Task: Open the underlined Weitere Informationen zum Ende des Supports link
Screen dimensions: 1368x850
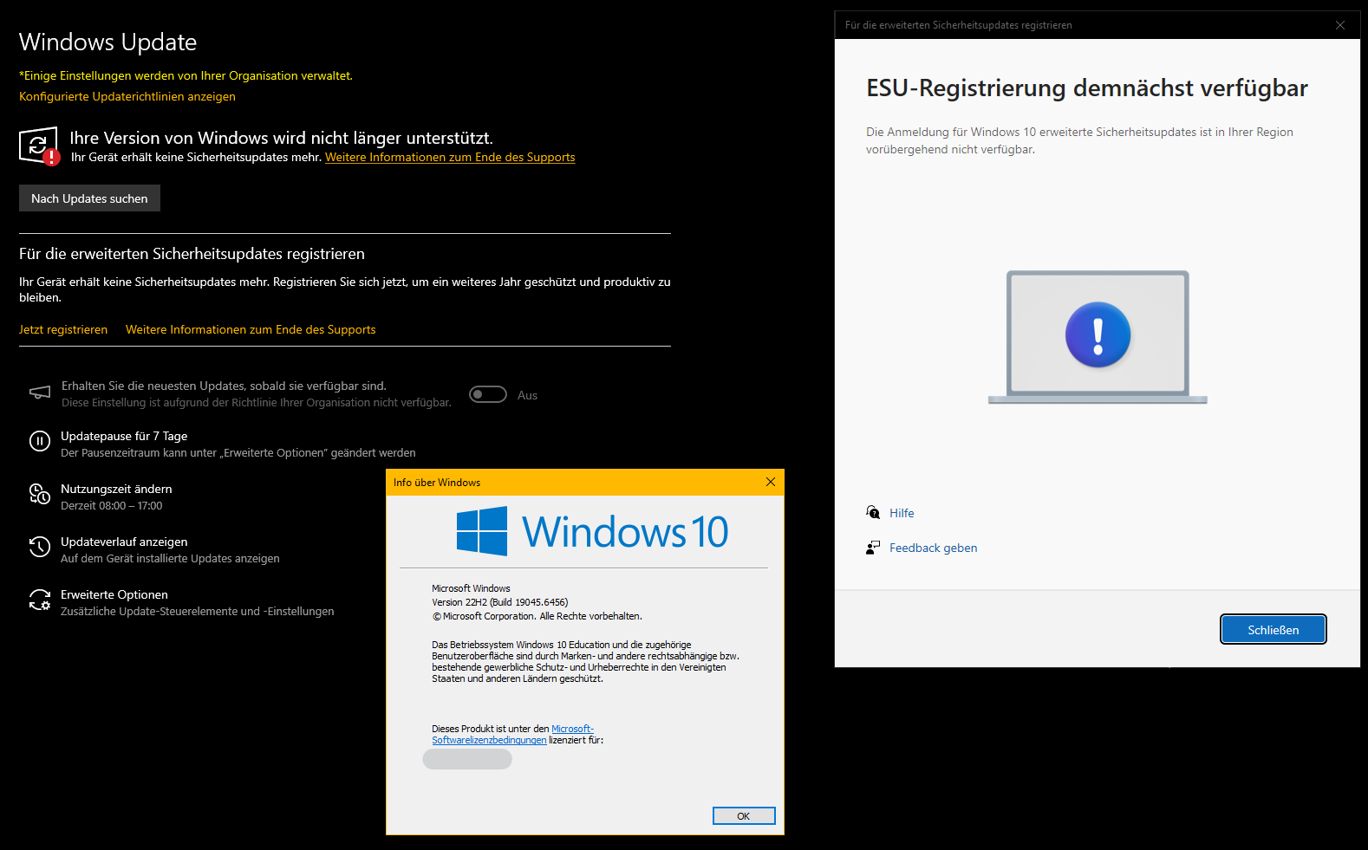Action: pos(450,157)
